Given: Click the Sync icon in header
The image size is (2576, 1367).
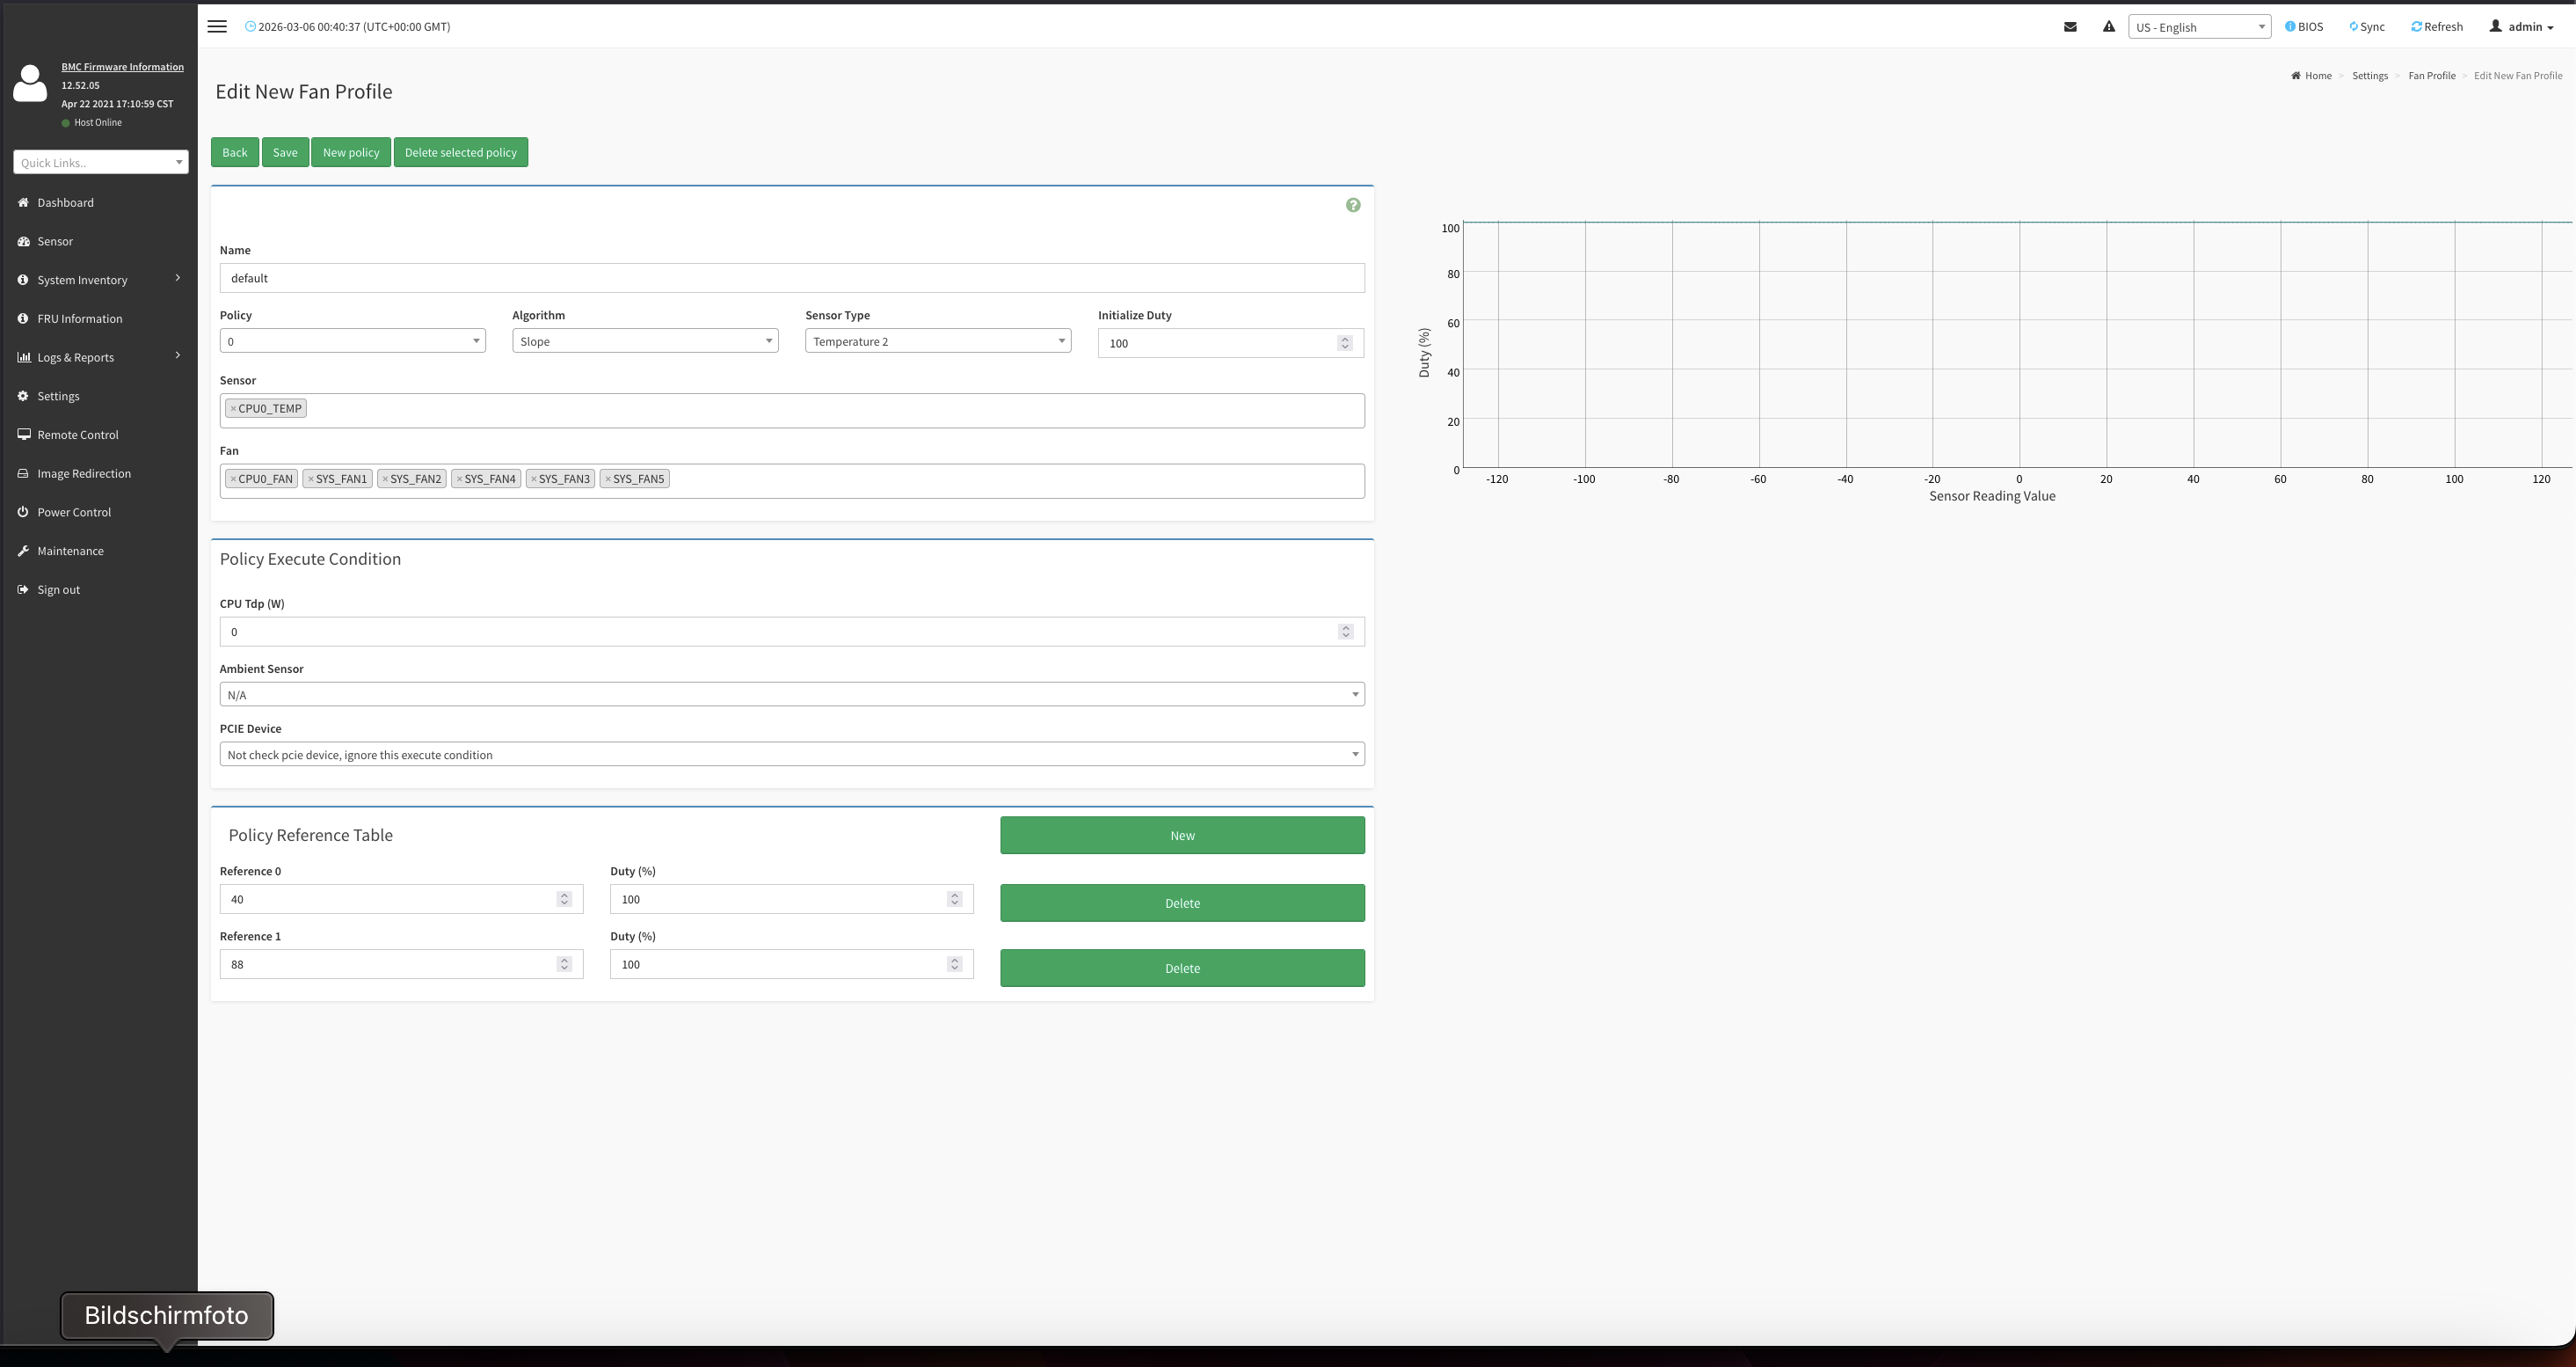Looking at the screenshot, I should [2353, 27].
